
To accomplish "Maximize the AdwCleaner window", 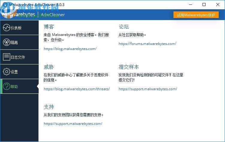I will 204,4.
